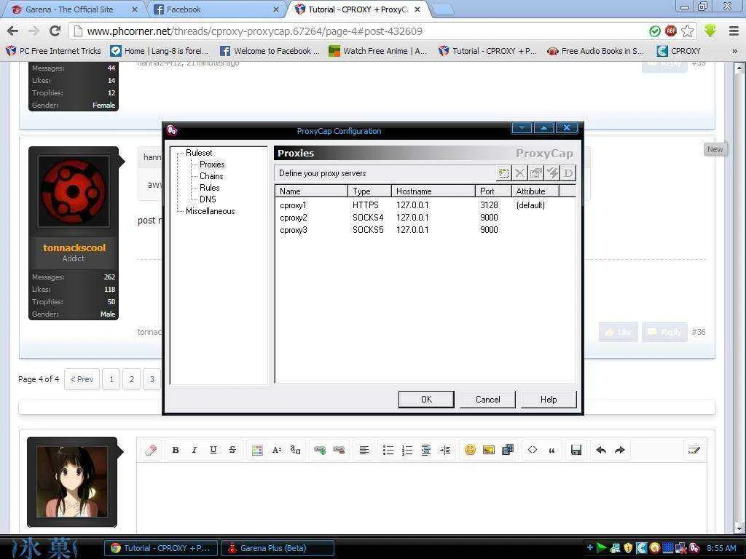This screenshot has height=559, width=746.
Task: Reload the current page
Action: click(x=55, y=31)
